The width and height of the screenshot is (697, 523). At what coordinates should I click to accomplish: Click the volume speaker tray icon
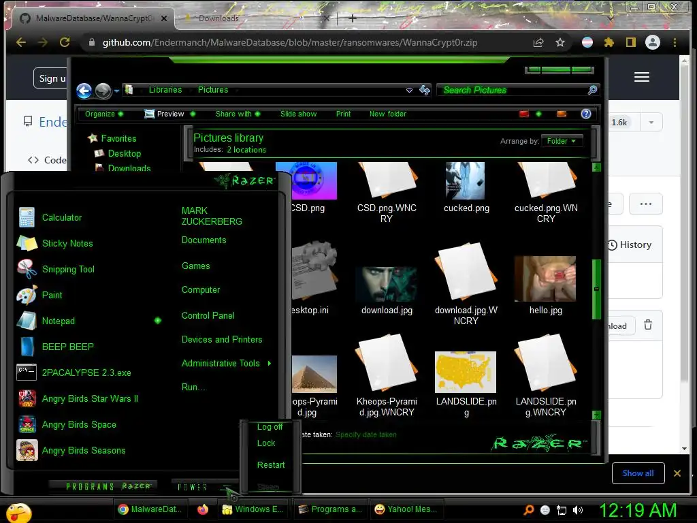(x=578, y=510)
